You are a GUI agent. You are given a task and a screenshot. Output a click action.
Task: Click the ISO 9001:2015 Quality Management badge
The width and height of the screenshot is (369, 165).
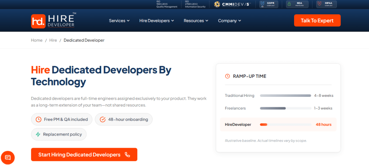pos(166,4)
